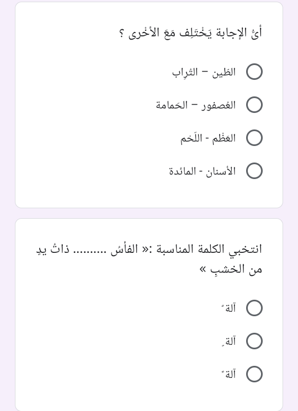
Task: Click the الأسنان - المائدة answer label text
Action: [202, 171]
